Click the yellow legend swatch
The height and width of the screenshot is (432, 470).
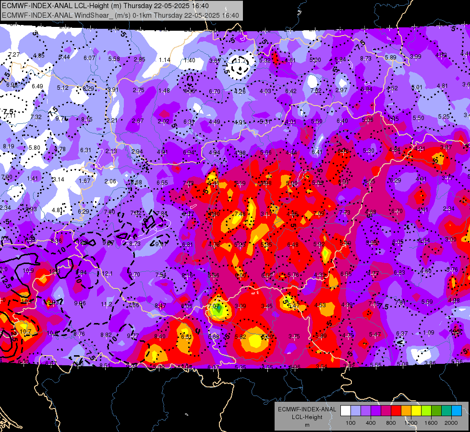click(x=416, y=411)
